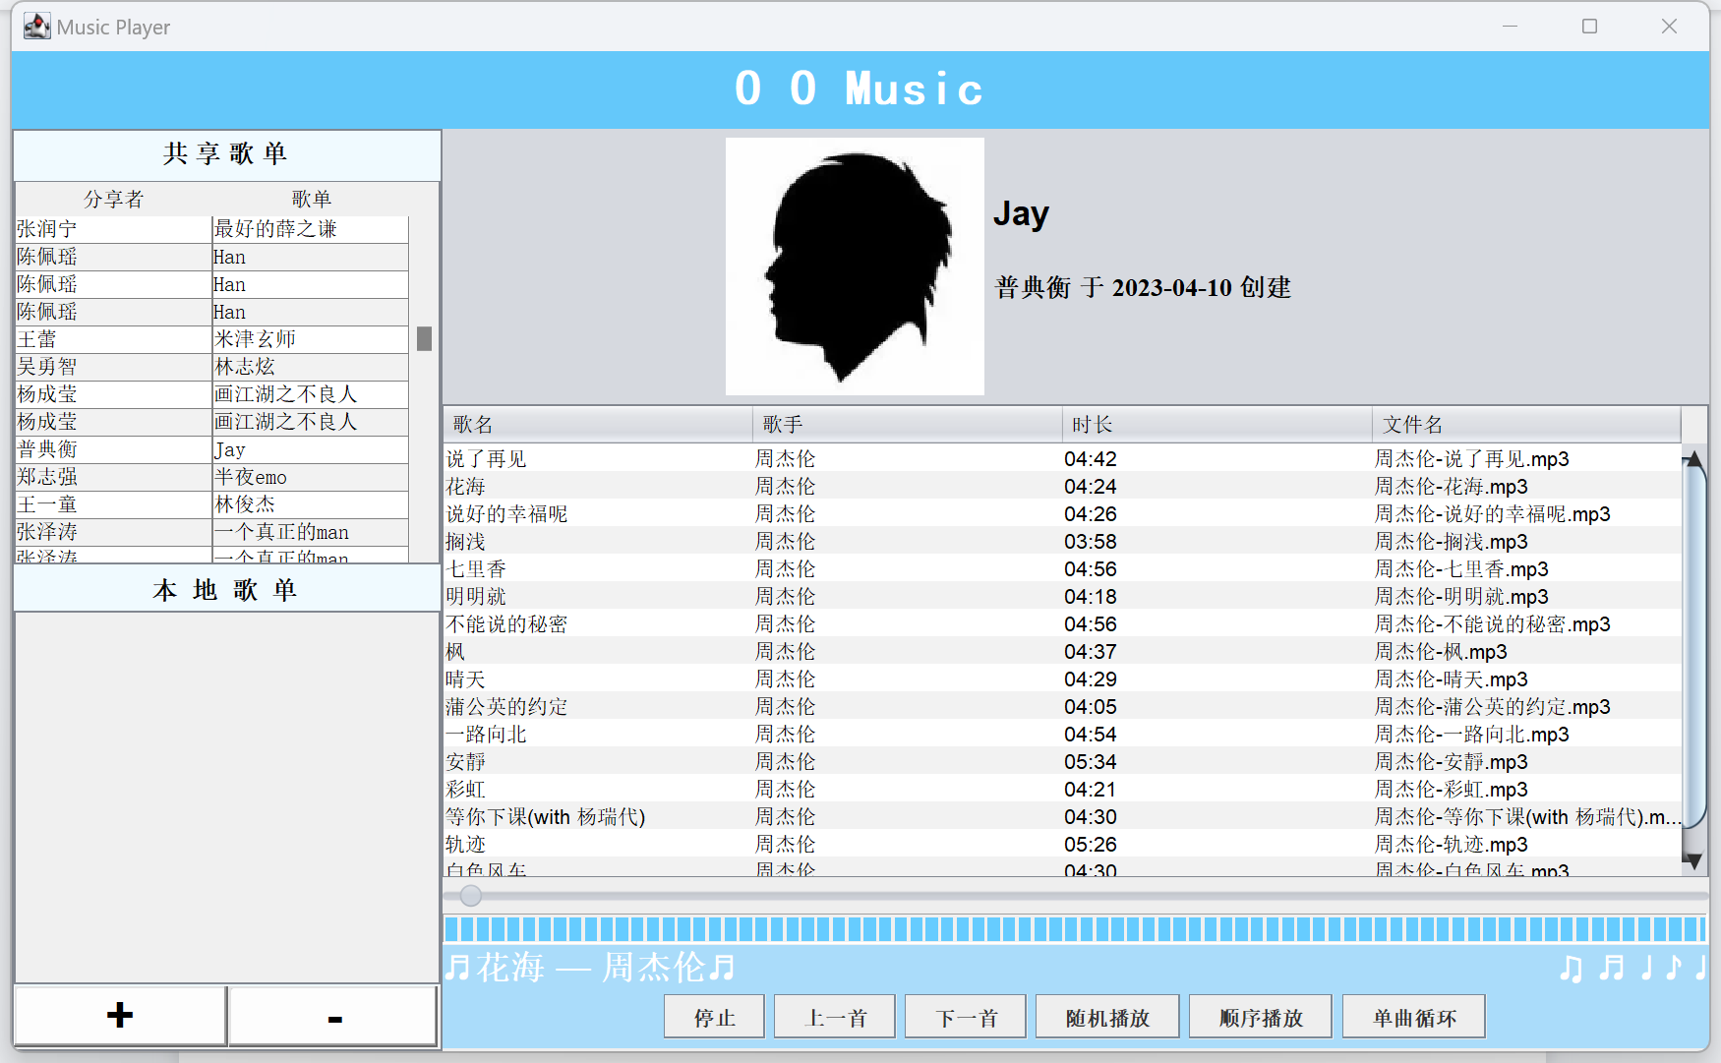Select the song 晴天 in list
The width and height of the screenshot is (1721, 1063).
[x=466, y=679]
